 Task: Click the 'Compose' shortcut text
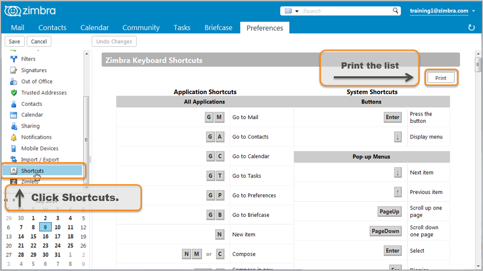(x=244, y=254)
